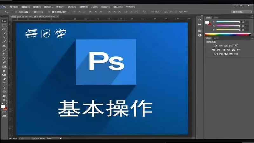This screenshot has height=143, width=254.
Task: Open the Auto-Select group/layer dropdown
Action: click(38, 12)
